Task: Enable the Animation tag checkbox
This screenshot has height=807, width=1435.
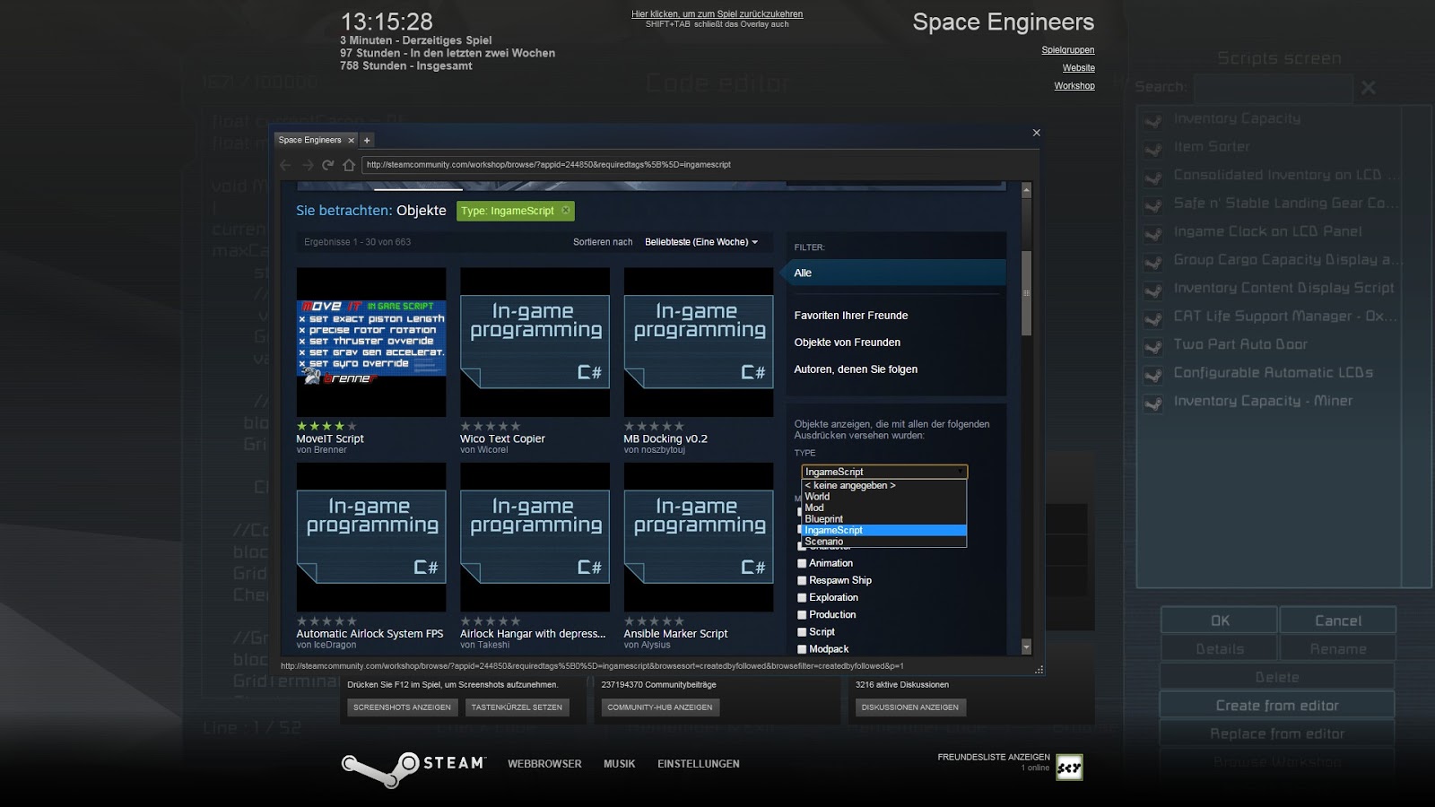Action: pyautogui.click(x=802, y=563)
